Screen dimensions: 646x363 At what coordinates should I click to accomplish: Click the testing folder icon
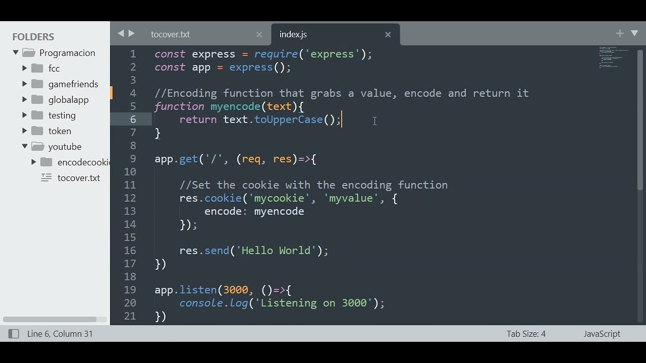[37, 115]
